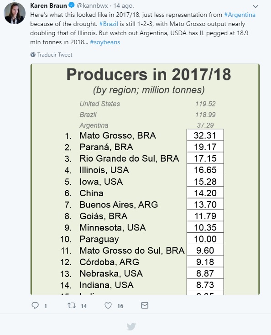The width and height of the screenshot is (271, 335).
Task: Click the globe icon beside Traducir Tweet
Action: [x=33, y=55]
